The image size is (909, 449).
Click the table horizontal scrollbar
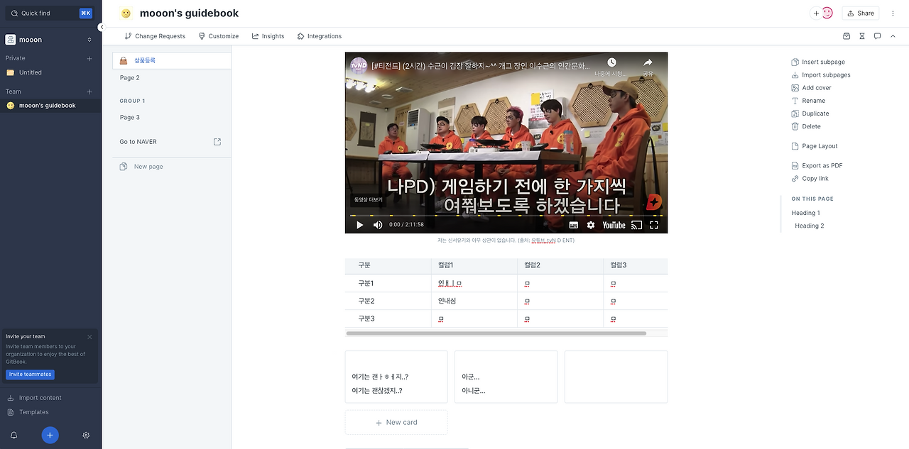[x=496, y=333]
